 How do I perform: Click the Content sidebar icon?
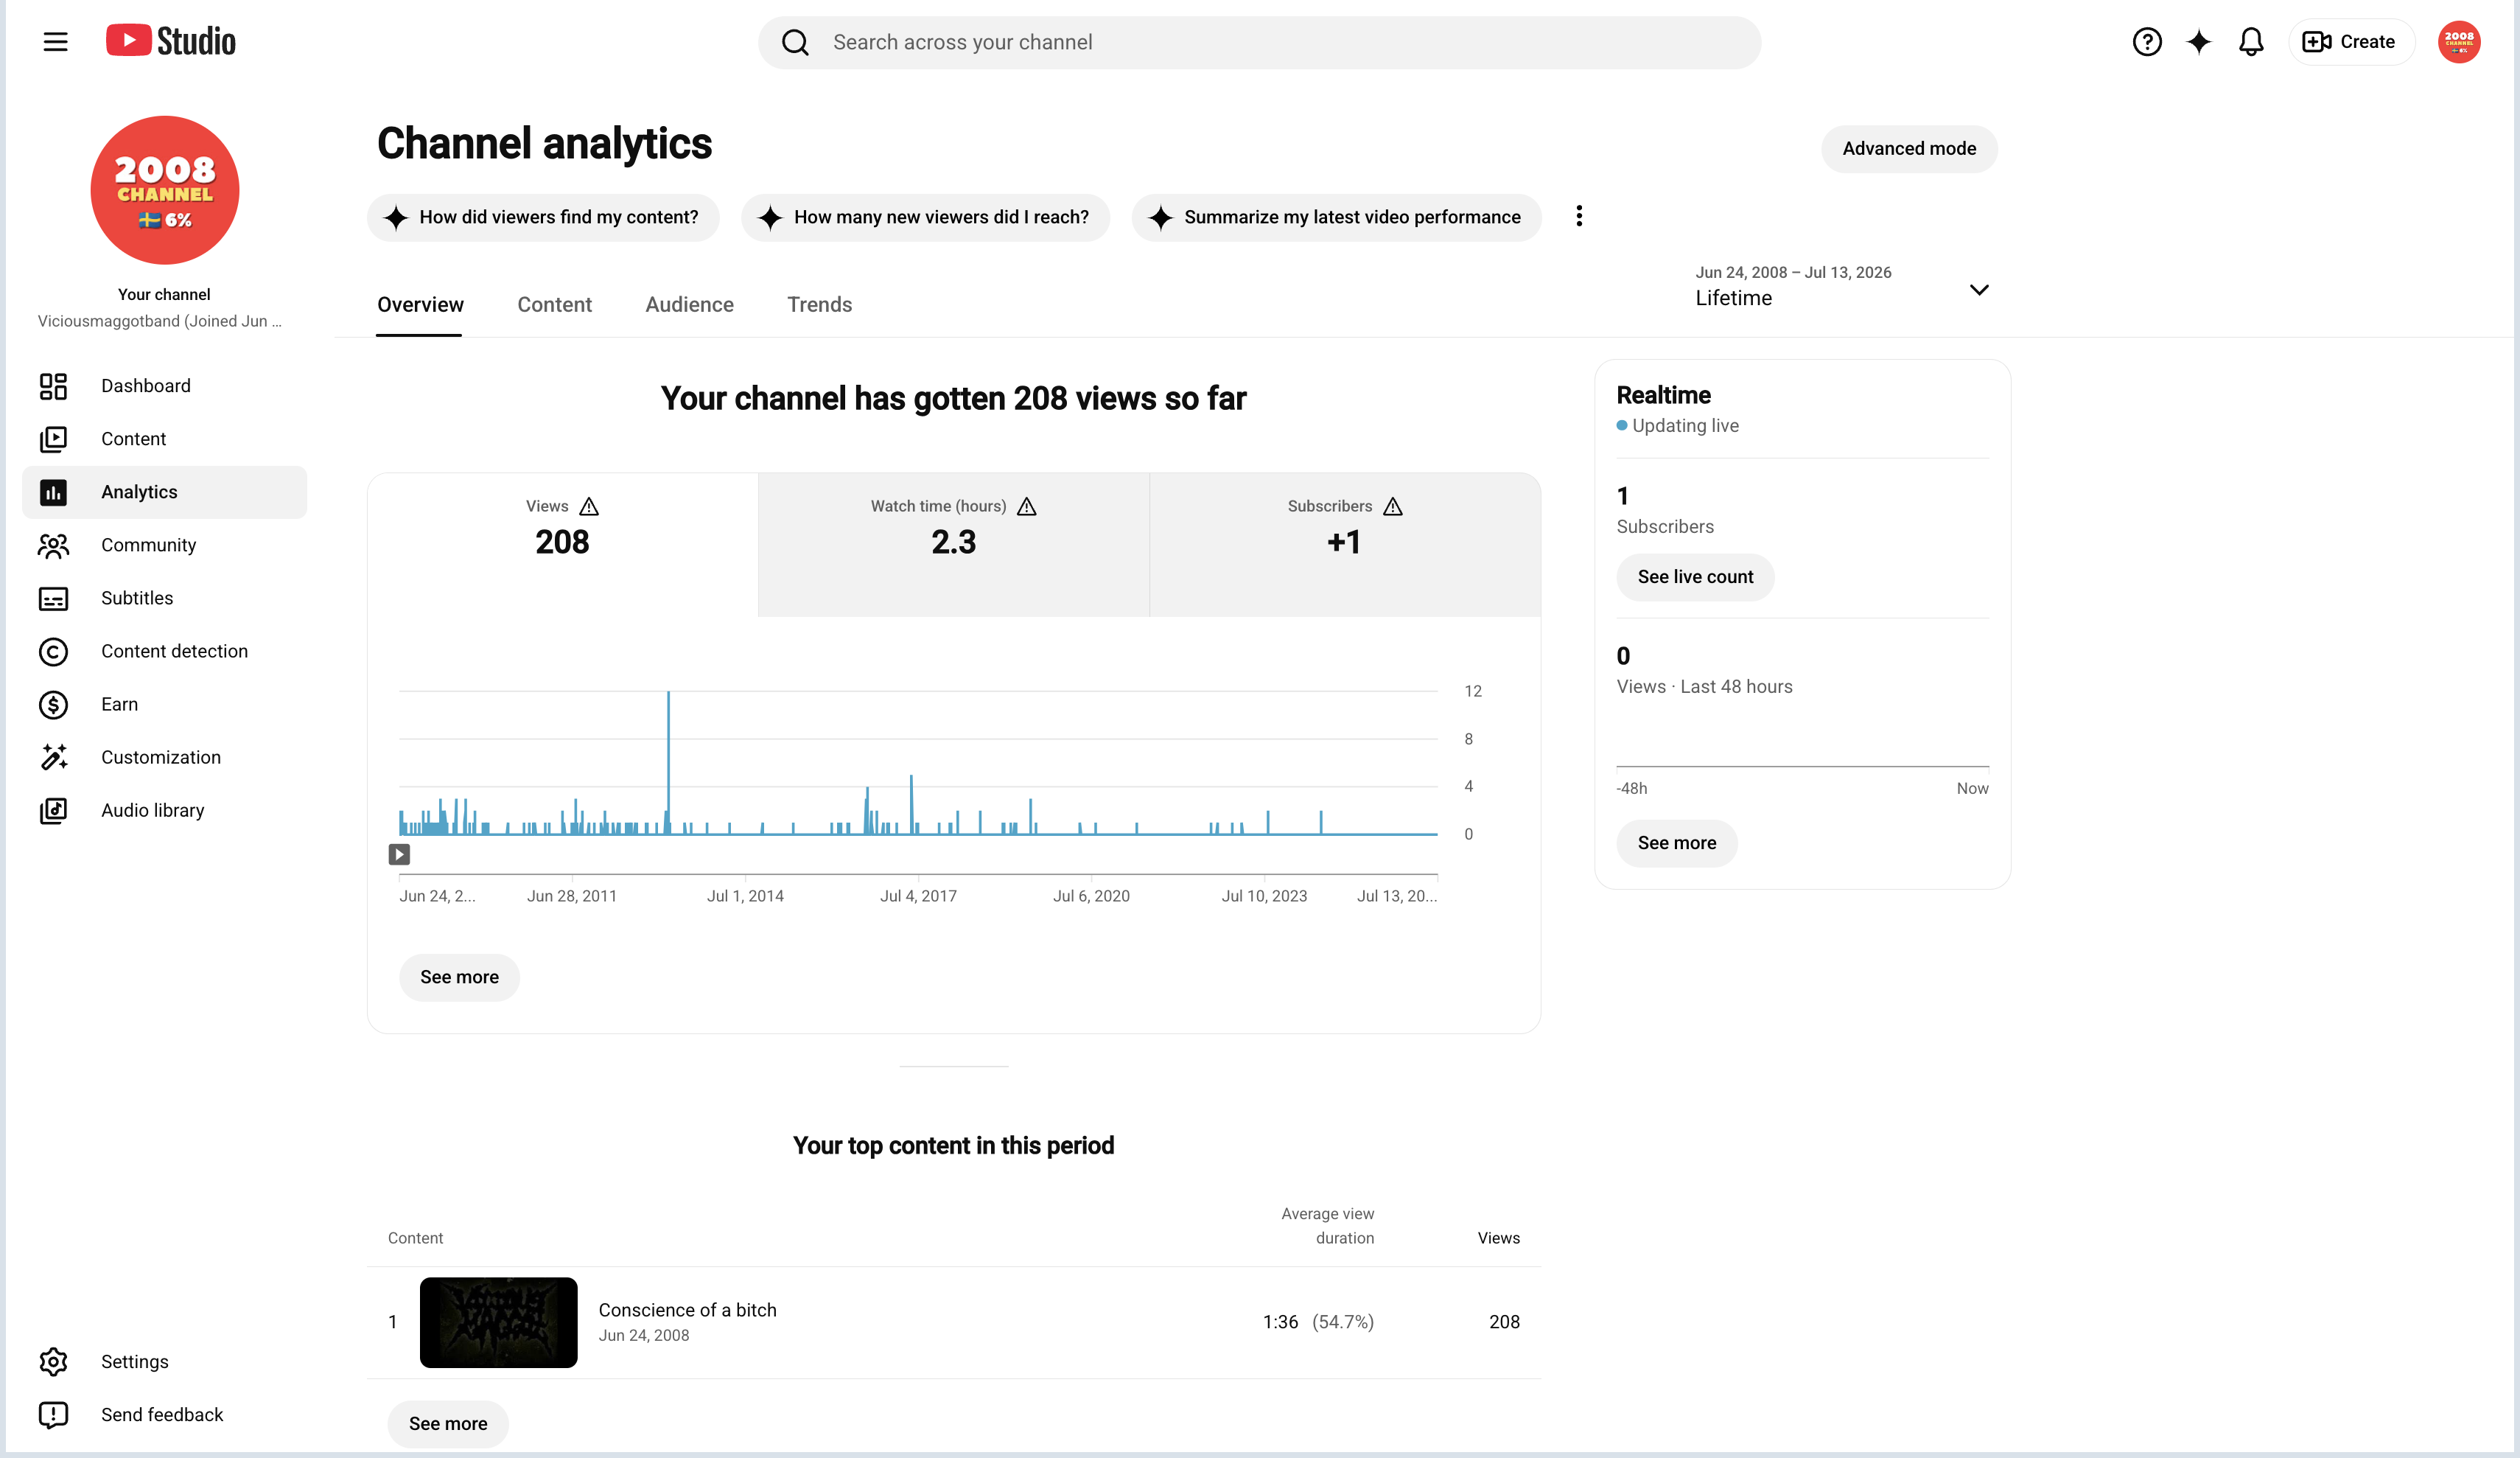pos(53,439)
